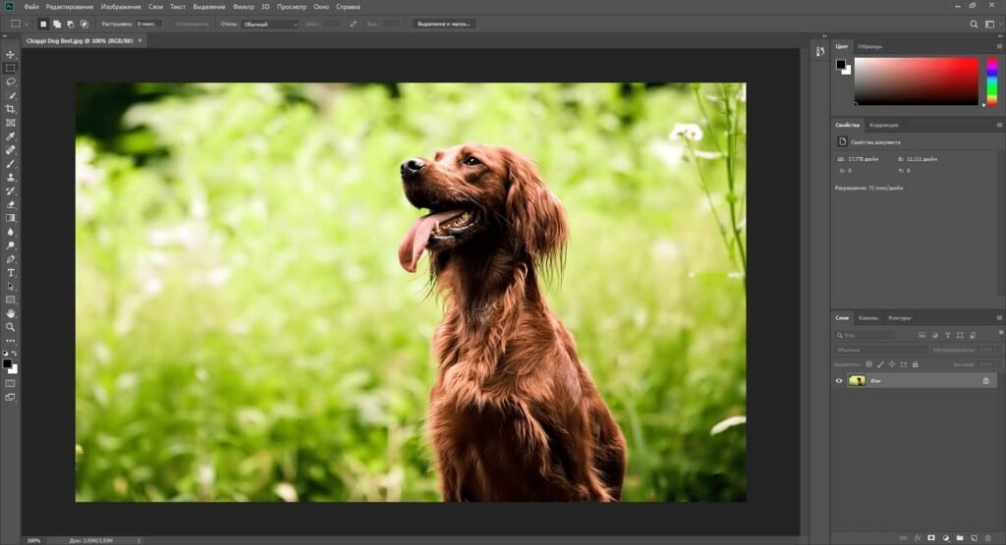Open tool preset picker arrow in options bar
1006x545 pixels.
[x=27, y=25]
